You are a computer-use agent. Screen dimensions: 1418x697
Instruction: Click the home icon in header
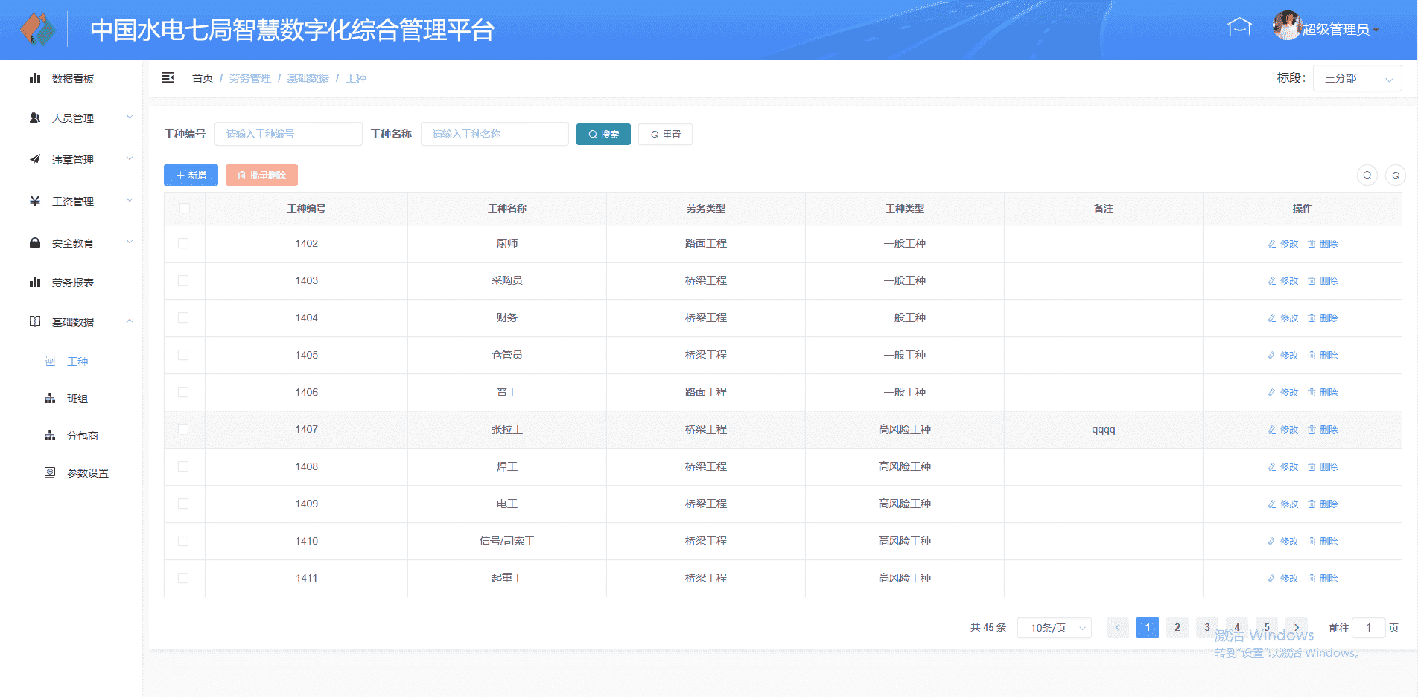pos(1239,28)
